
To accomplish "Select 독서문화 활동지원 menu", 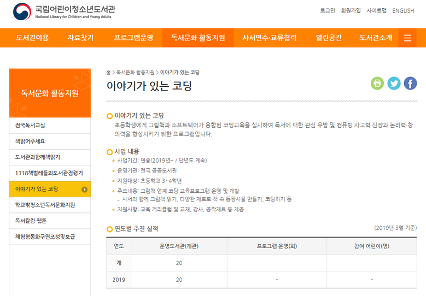I will (x=198, y=38).
